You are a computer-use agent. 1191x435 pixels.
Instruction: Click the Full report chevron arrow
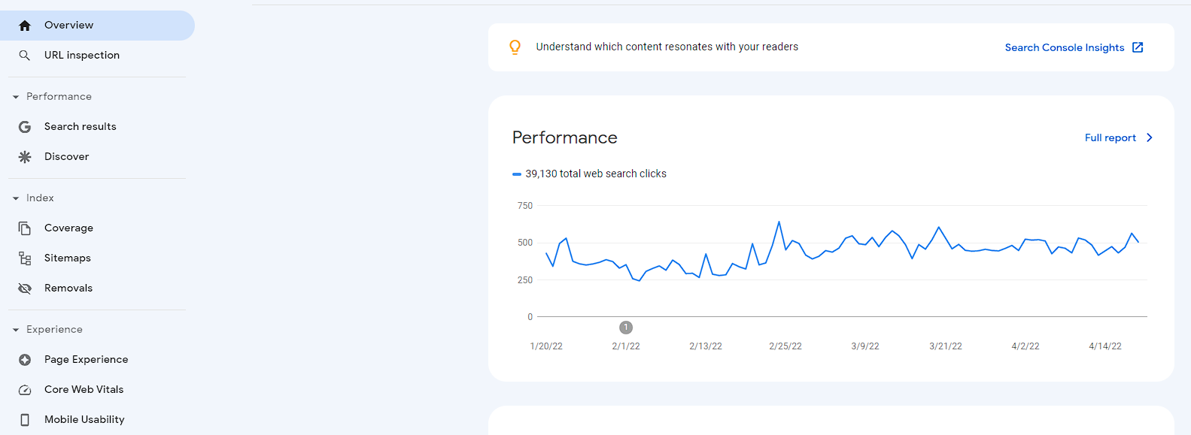(x=1150, y=137)
